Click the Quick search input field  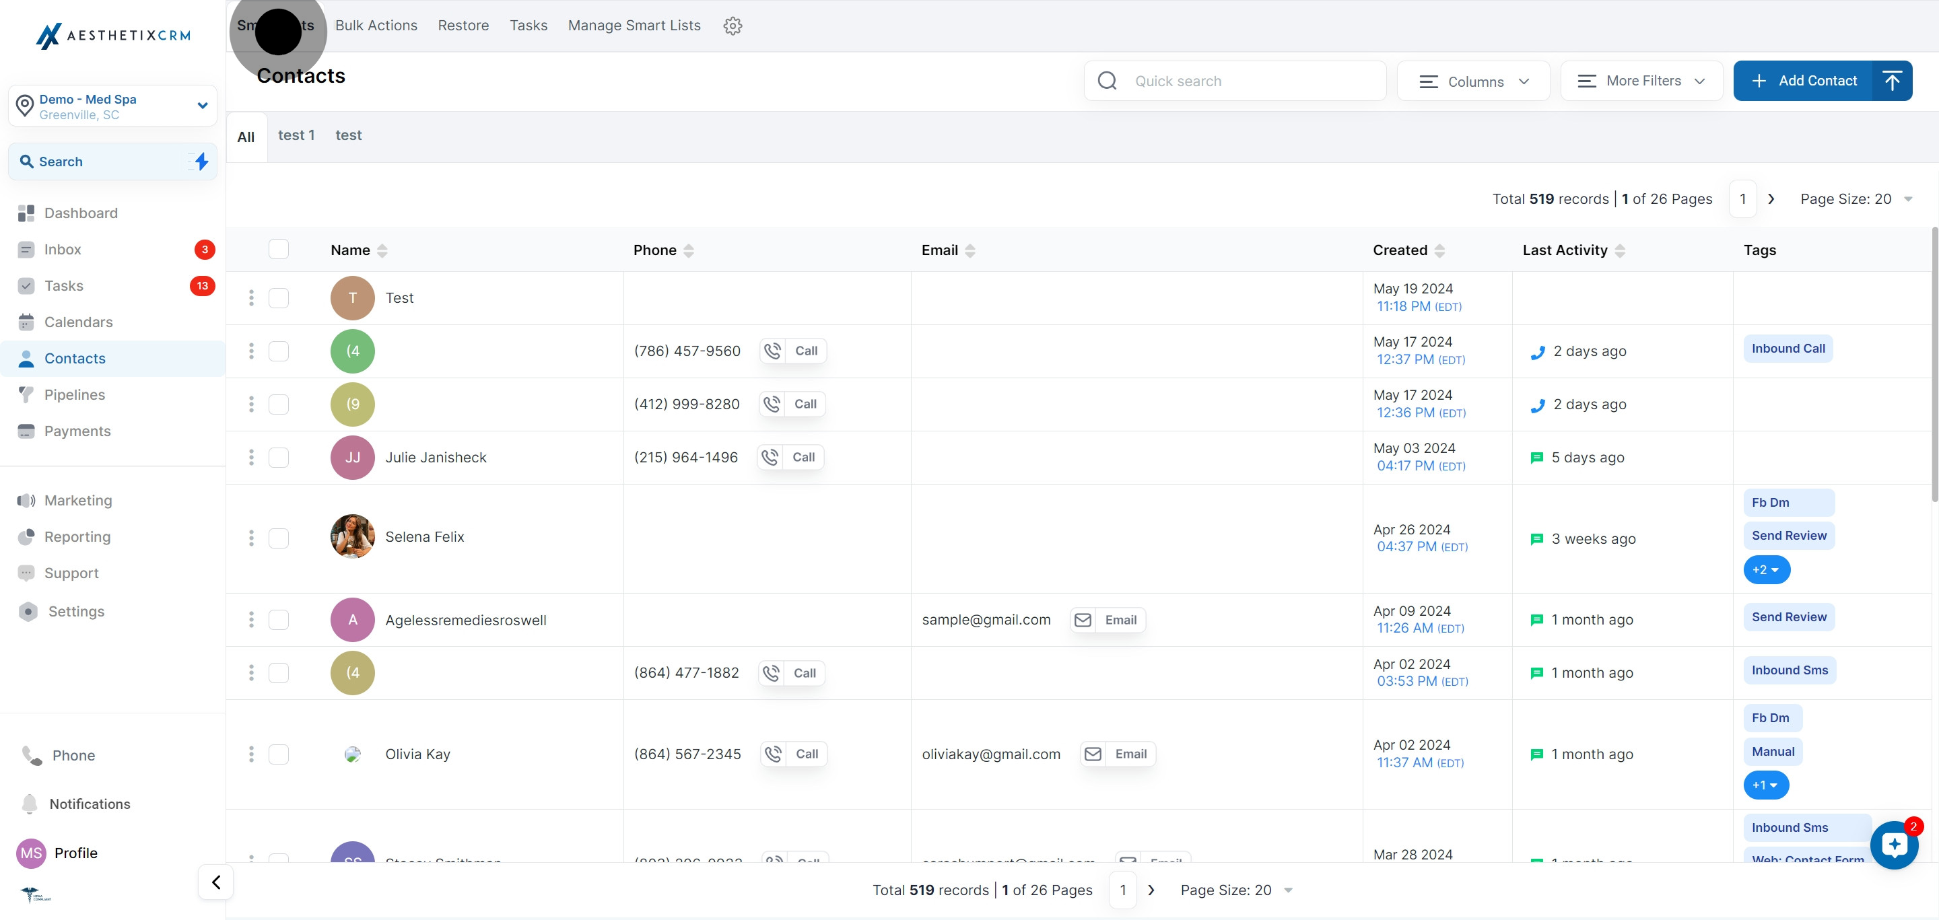tap(1250, 81)
